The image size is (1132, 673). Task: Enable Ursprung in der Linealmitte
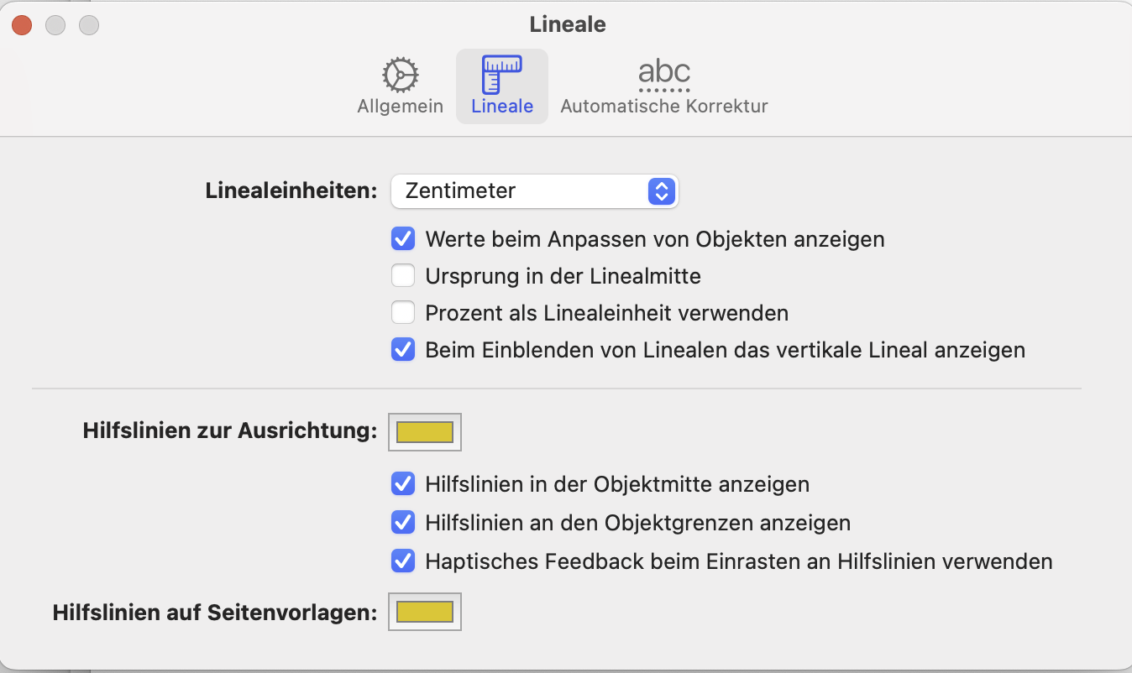pyautogui.click(x=403, y=276)
